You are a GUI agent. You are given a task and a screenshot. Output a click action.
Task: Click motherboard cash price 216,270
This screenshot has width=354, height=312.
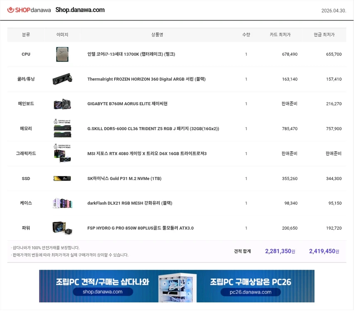[334, 104]
